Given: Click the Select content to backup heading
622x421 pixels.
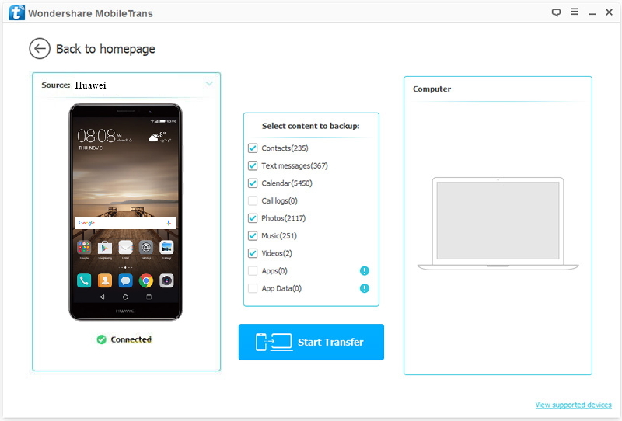Looking at the screenshot, I should (310, 126).
